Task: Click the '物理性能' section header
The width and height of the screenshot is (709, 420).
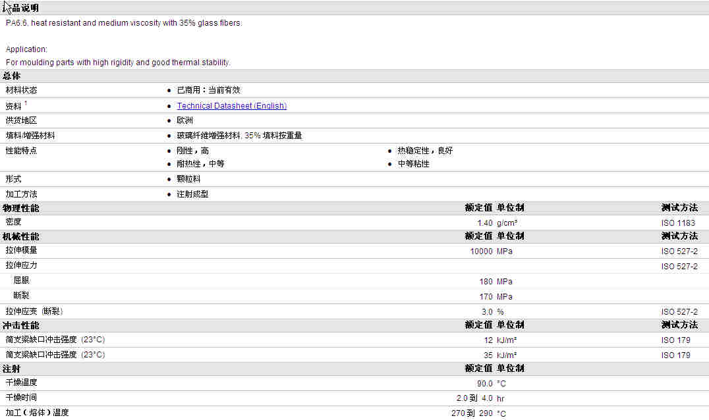Action: (21, 208)
